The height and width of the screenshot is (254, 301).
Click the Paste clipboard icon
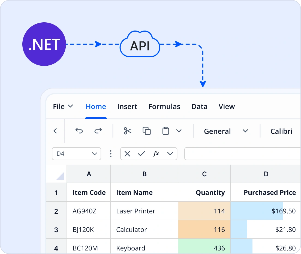point(165,131)
